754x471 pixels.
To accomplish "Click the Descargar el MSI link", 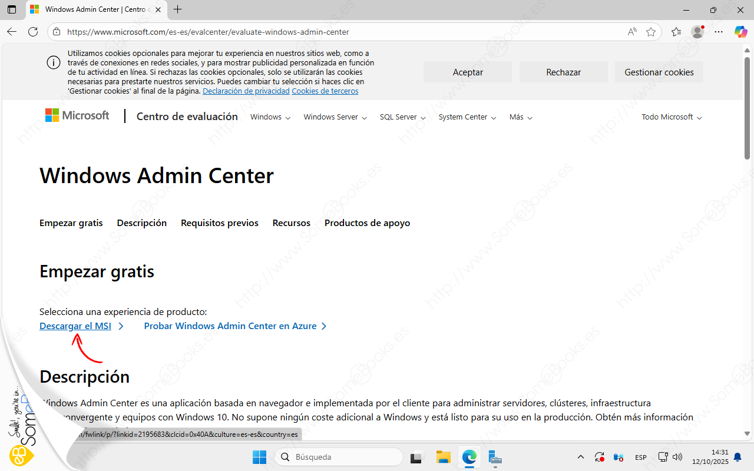I will click(x=75, y=326).
